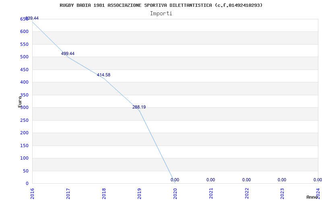Click the 150 y-axis tick label
This screenshot has width=322, height=201.
24,146
